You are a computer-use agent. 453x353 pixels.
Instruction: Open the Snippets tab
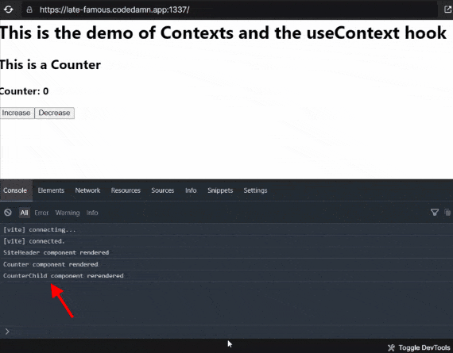point(220,190)
